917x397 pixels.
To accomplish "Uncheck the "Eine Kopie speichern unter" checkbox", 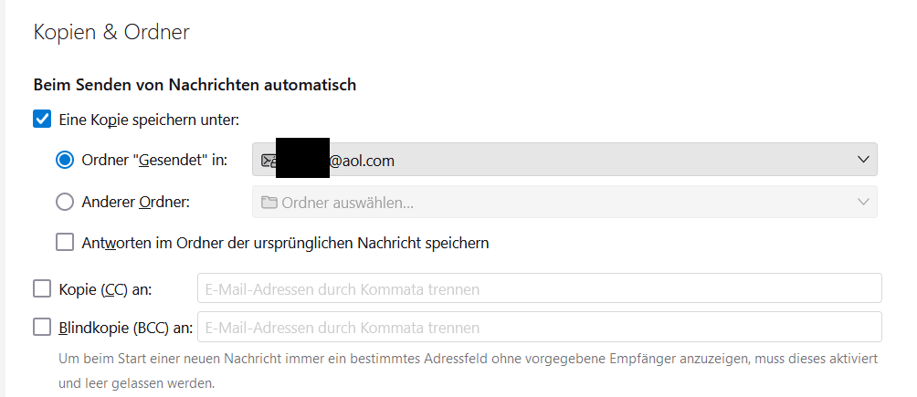I will [x=42, y=119].
